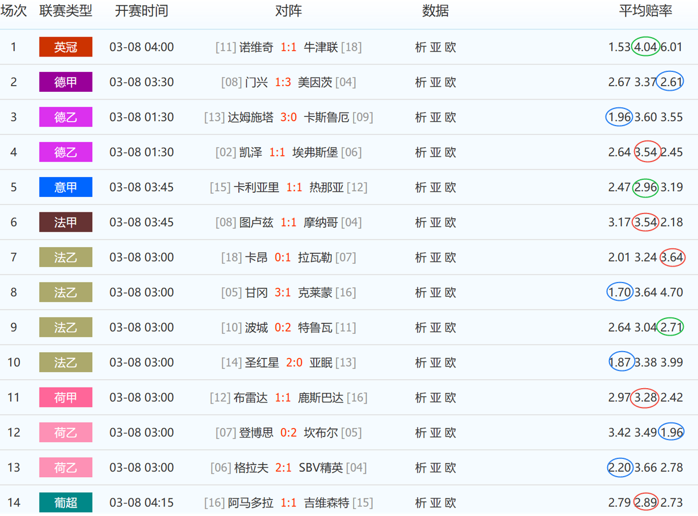Click the 英冠 league badge
Viewport: 698px width, 516px height.
(66, 47)
